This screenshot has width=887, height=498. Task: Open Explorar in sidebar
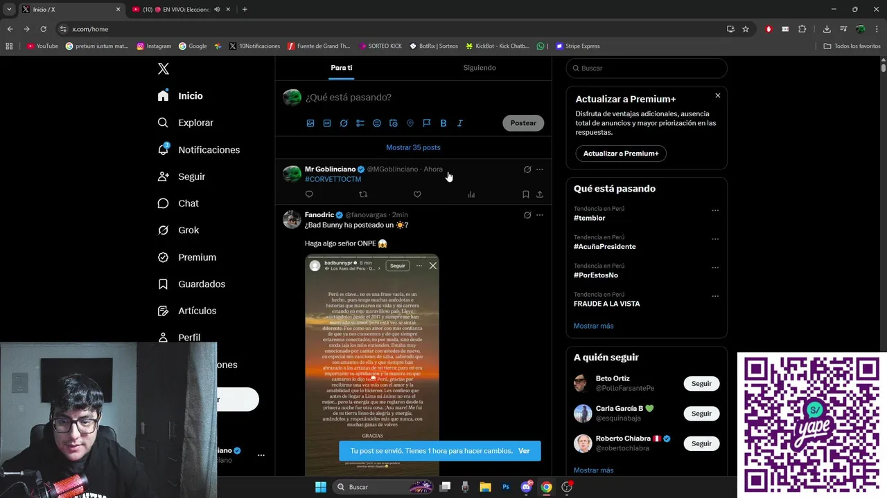pos(185,122)
